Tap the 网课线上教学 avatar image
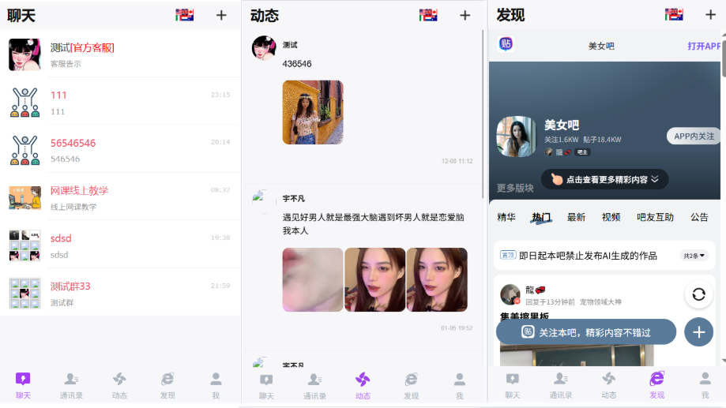The image size is (726, 408). click(24, 198)
